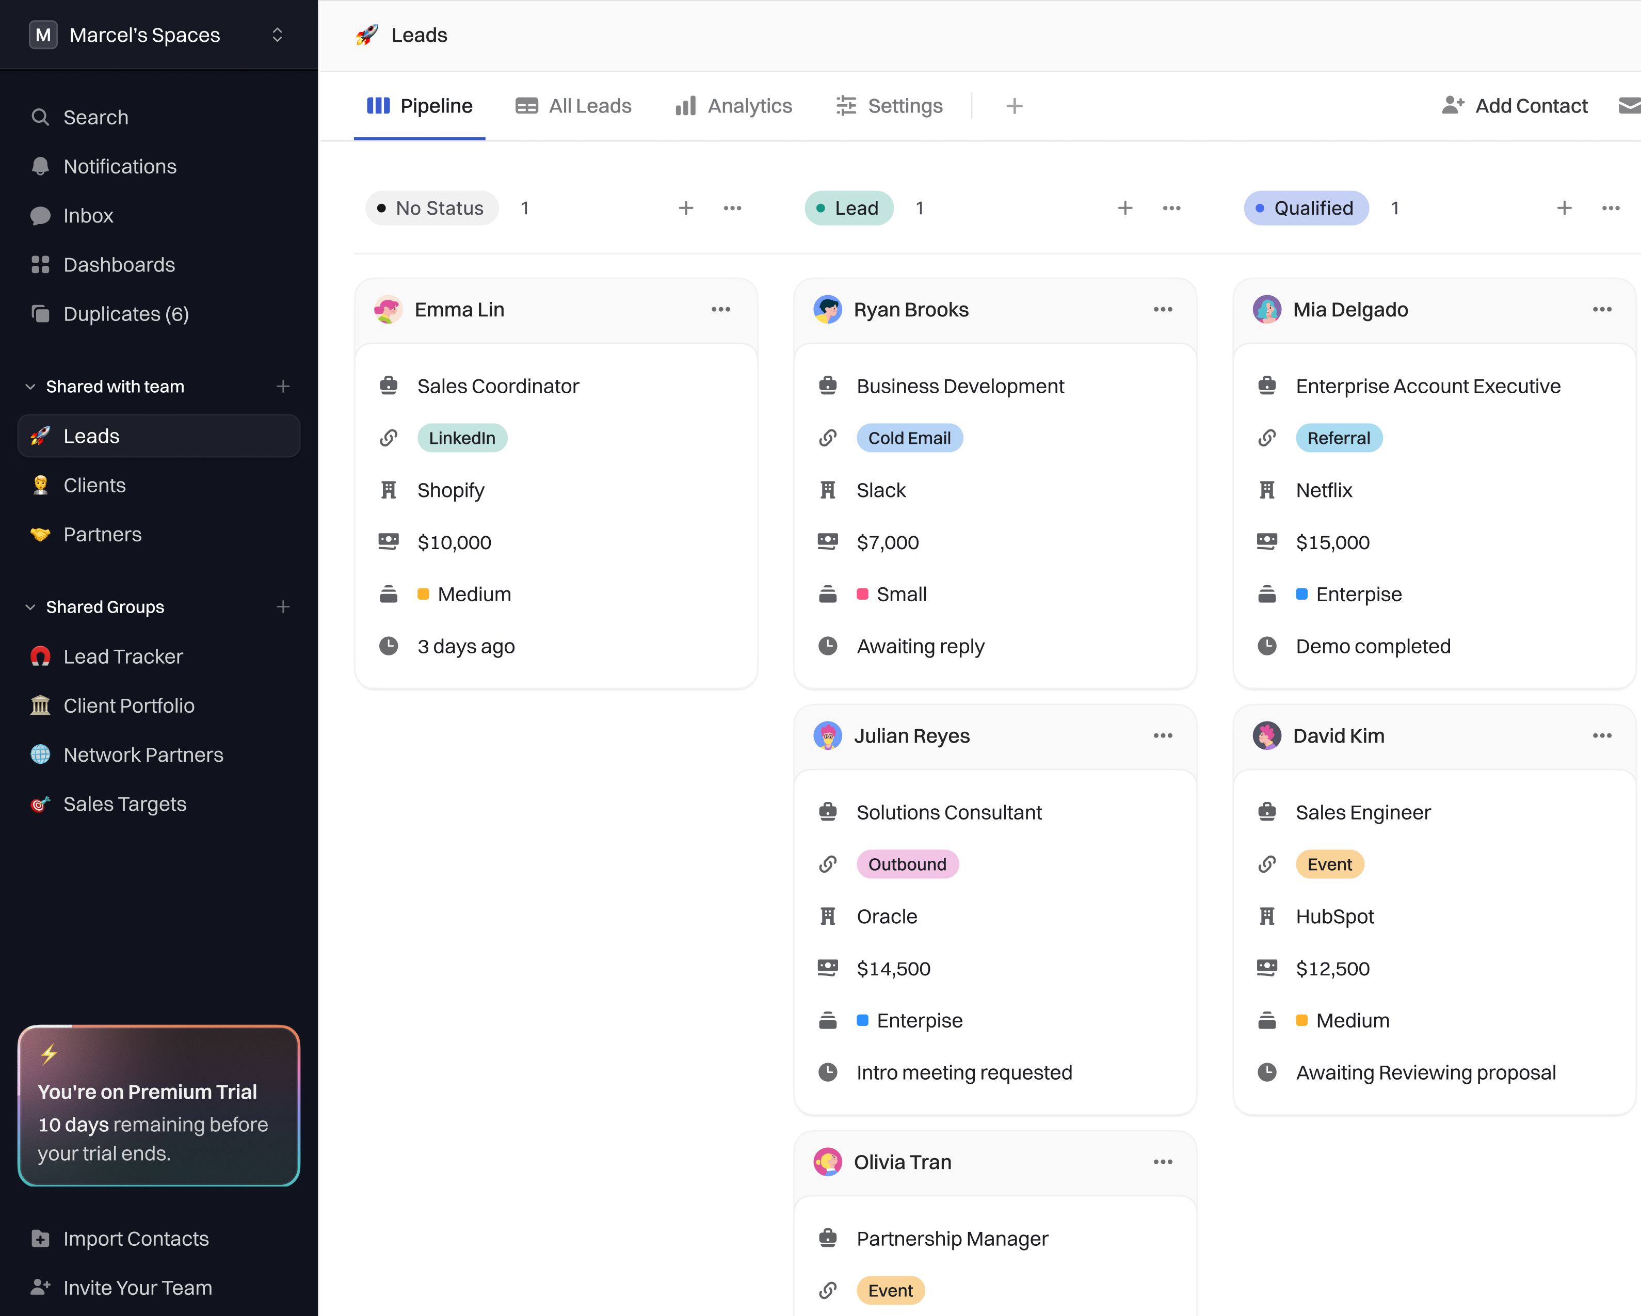Open Julian Reyes card three-dot menu

(1162, 735)
